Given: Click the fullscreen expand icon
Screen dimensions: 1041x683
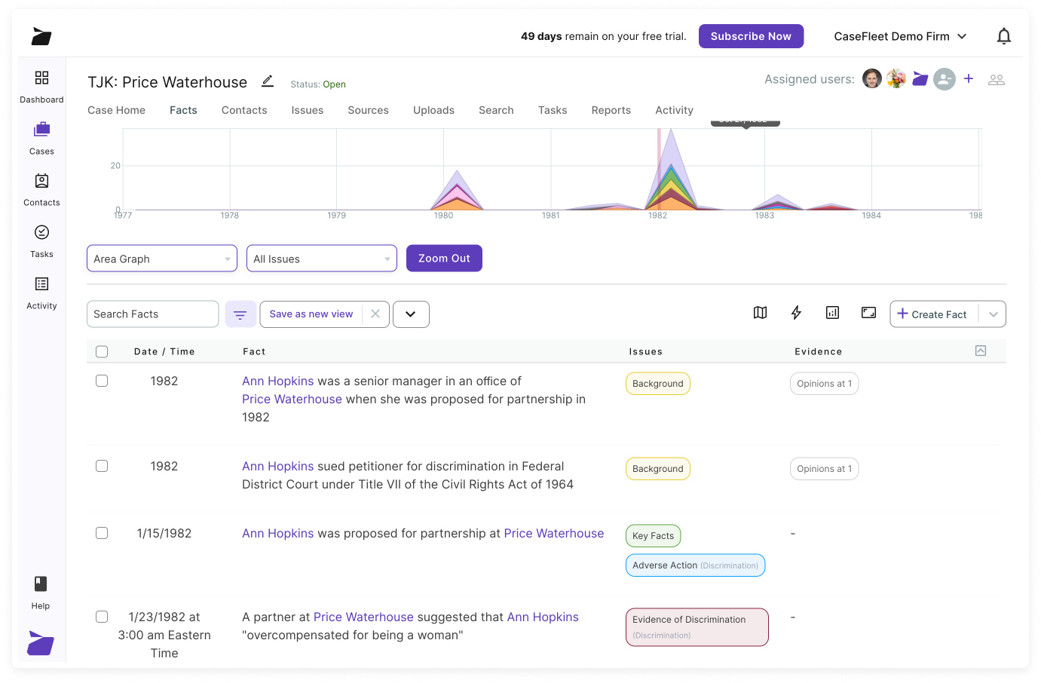Looking at the screenshot, I should (868, 312).
